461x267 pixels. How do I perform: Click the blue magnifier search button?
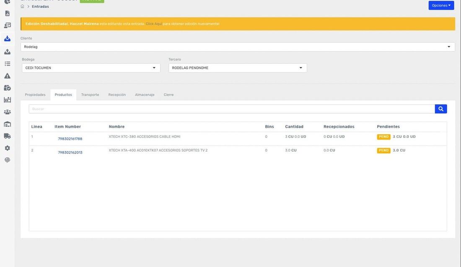tap(441, 109)
